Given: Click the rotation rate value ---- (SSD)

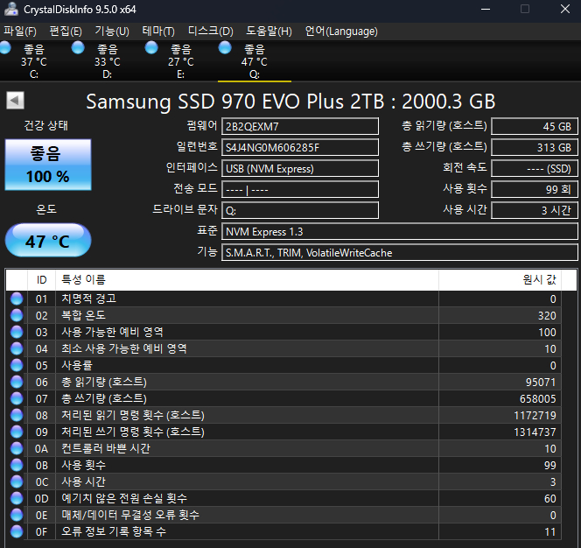Looking at the screenshot, I should [x=535, y=169].
